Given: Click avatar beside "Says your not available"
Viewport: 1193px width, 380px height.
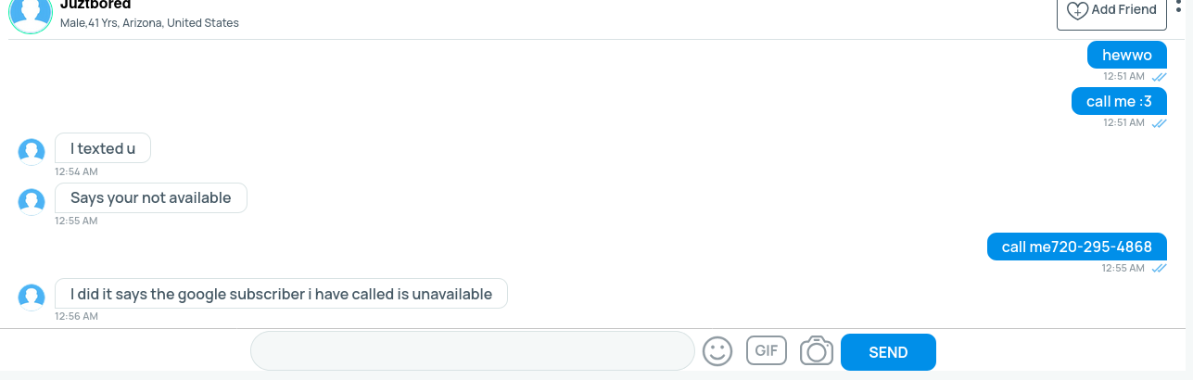Looking at the screenshot, I should point(32,200).
